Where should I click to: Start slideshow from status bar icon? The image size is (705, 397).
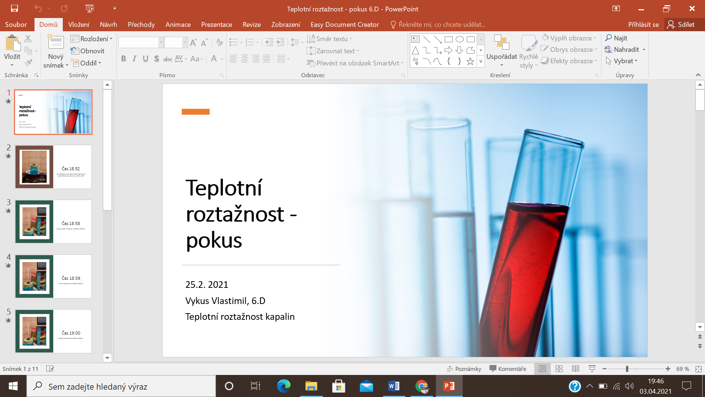coord(592,369)
